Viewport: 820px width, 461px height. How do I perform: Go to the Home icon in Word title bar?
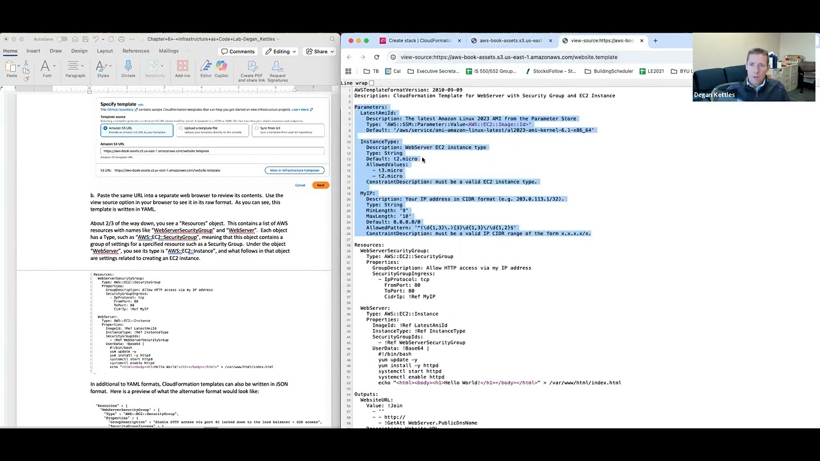[x=75, y=39]
